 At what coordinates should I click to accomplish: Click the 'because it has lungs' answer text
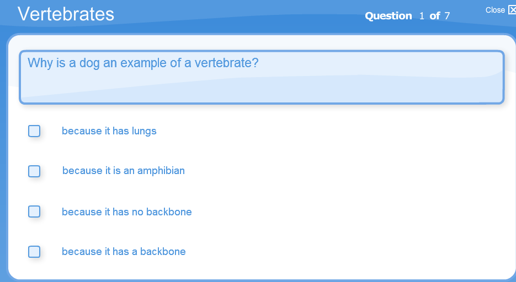coord(109,131)
